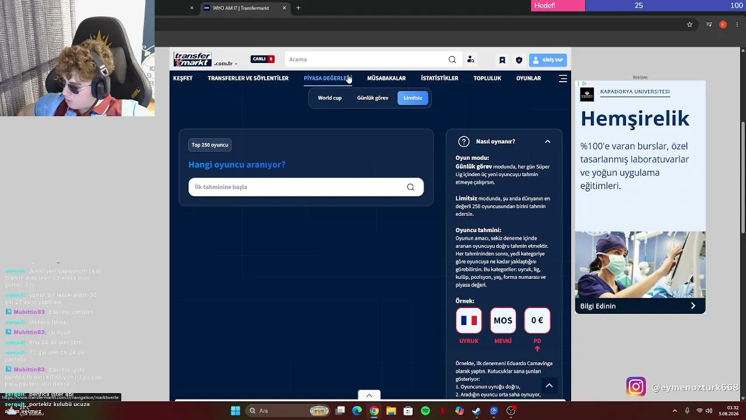Click the Bilgi Edinin ad button
Image resolution: width=746 pixels, height=420 pixels.
(x=640, y=306)
